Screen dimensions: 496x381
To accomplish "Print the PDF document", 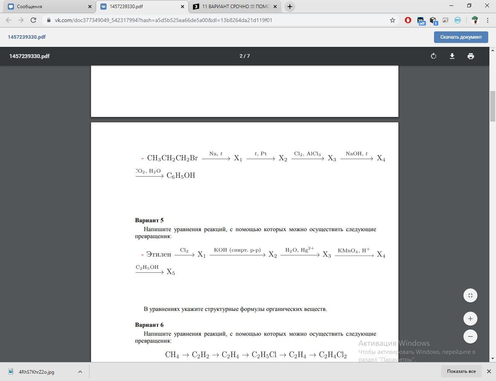I will tap(471, 56).
